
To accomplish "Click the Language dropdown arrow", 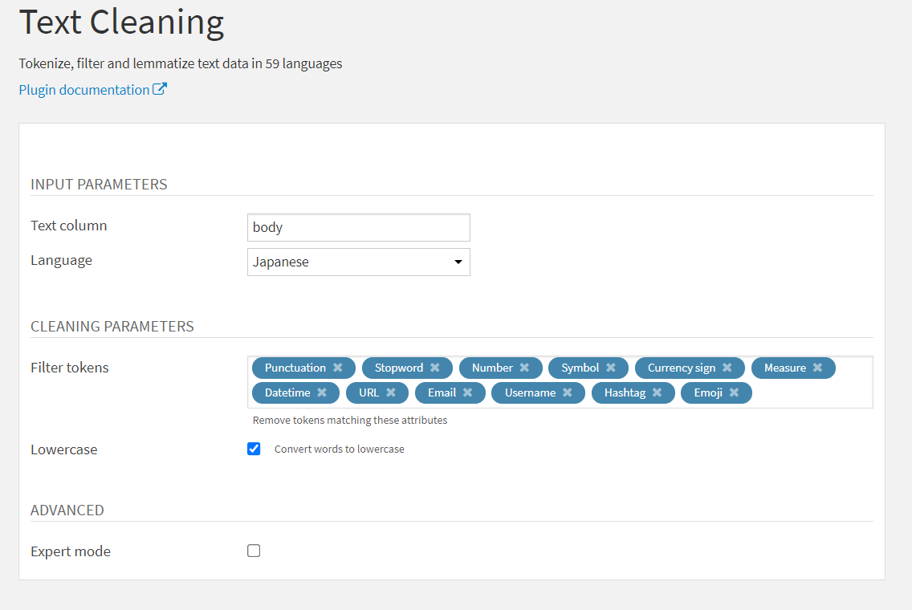I will coord(458,262).
